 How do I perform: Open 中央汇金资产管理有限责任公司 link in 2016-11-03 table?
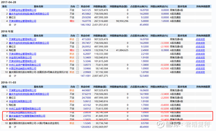point(25,109)
